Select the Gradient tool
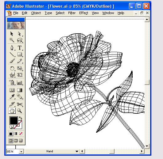 tap(20, 90)
